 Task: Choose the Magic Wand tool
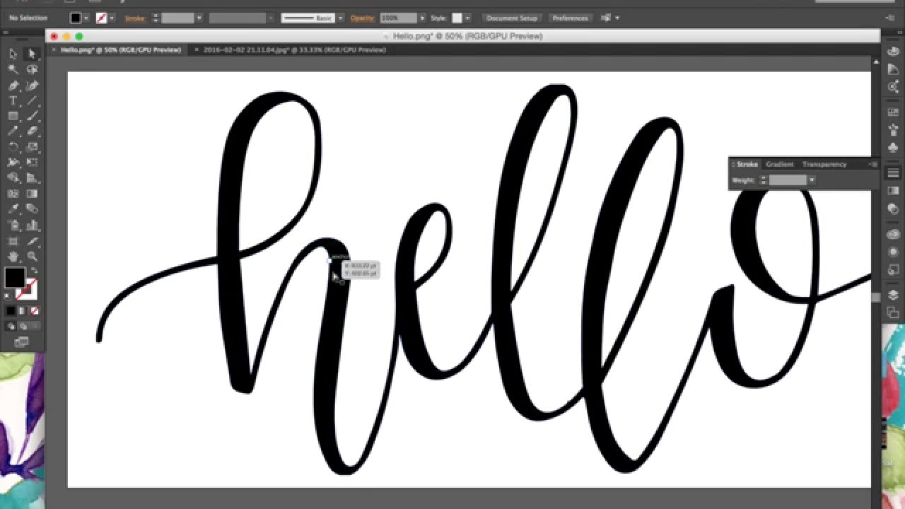pos(13,69)
